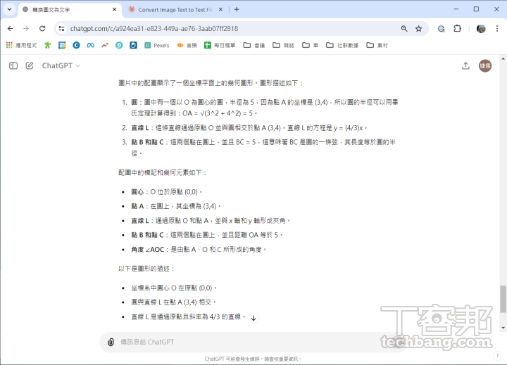Switch to the 轉換圖文為文字 tab
This screenshot has height=365, width=507.
click(70, 10)
